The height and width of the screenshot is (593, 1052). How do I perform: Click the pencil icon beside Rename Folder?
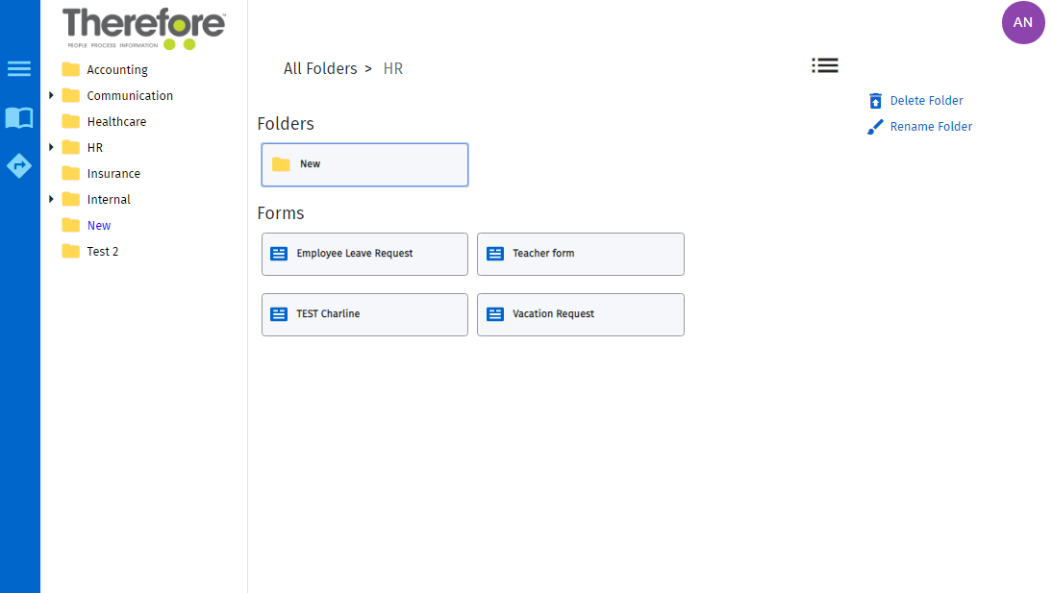click(x=875, y=126)
